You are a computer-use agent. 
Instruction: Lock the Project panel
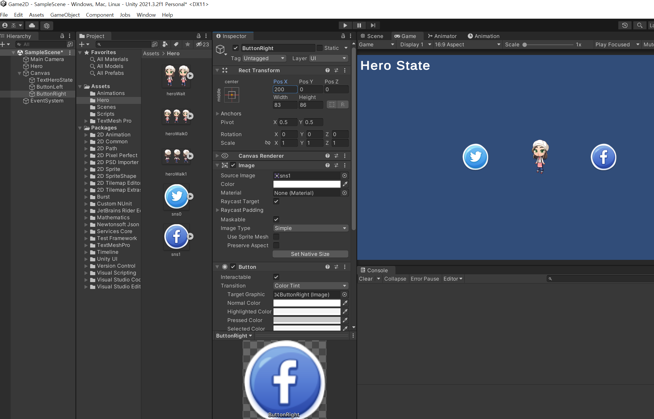tap(198, 36)
